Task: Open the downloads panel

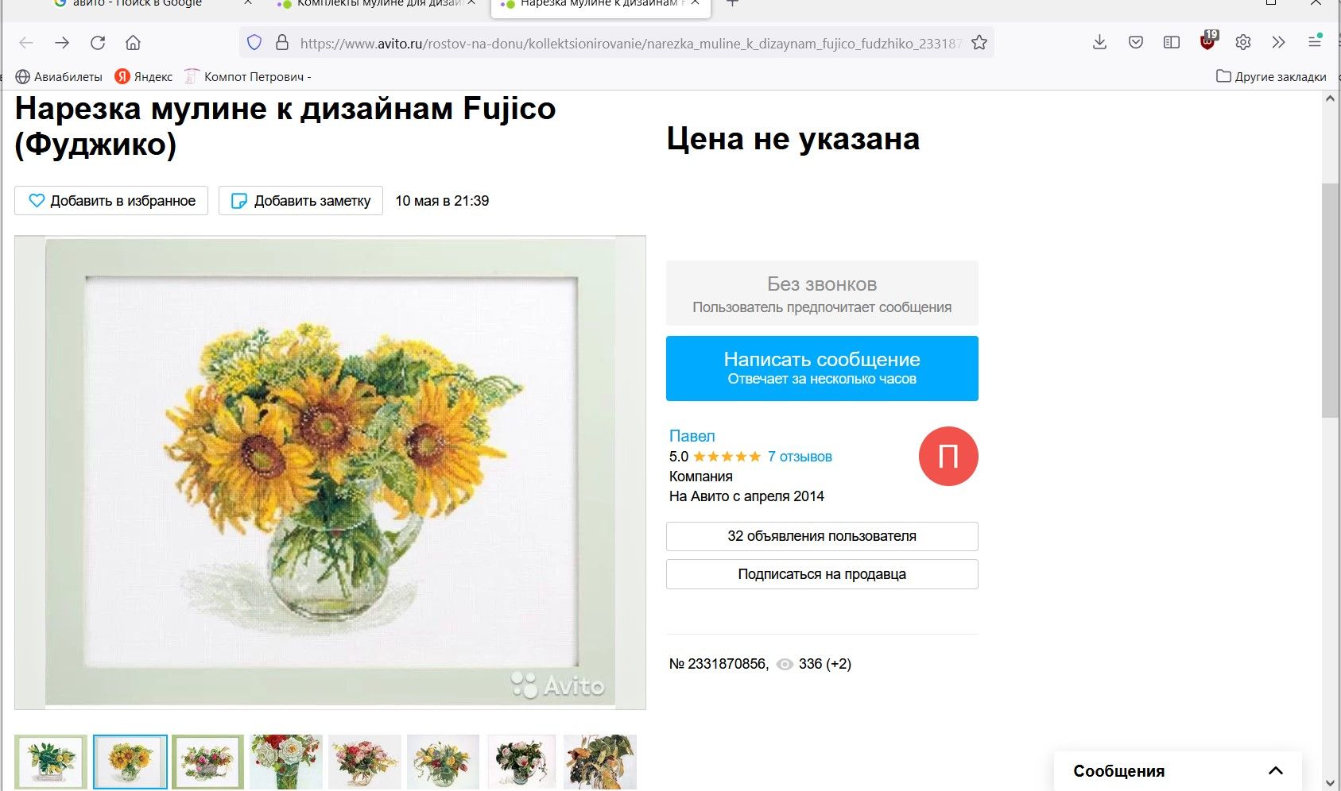Action: (x=1099, y=43)
